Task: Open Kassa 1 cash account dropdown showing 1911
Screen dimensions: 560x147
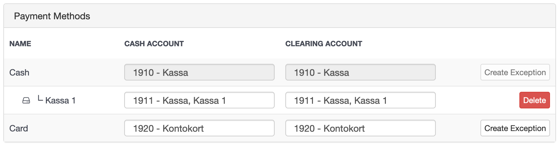Action: click(x=199, y=100)
